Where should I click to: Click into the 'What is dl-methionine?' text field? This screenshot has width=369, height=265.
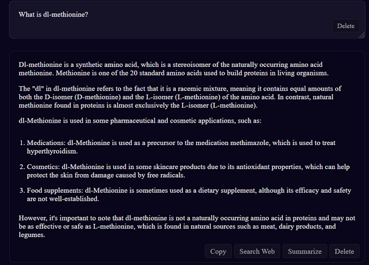(x=187, y=20)
